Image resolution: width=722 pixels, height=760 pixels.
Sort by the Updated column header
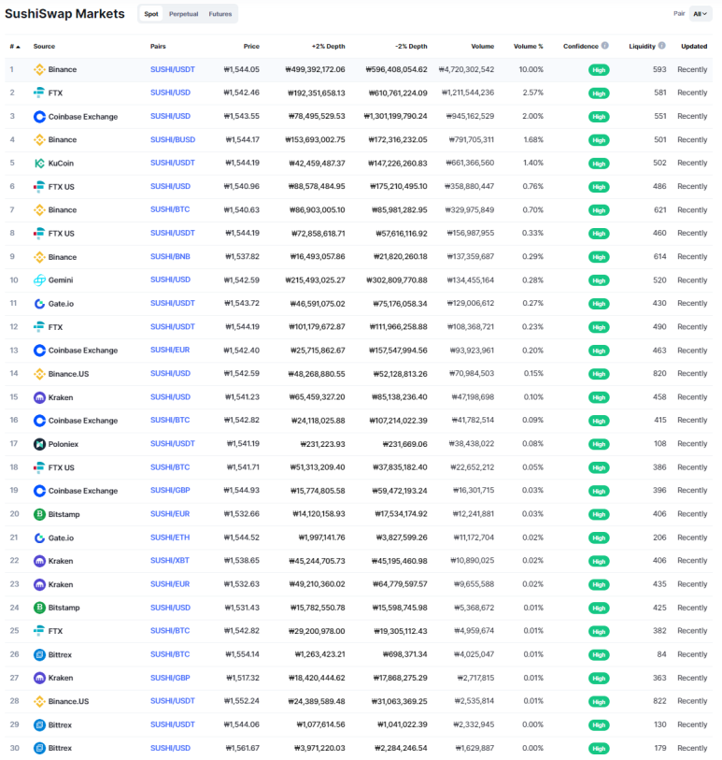click(x=694, y=47)
